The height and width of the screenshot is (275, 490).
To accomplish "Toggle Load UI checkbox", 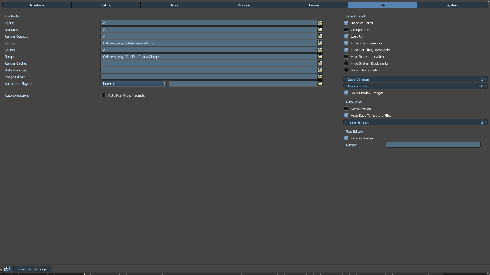I will pos(347,36).
